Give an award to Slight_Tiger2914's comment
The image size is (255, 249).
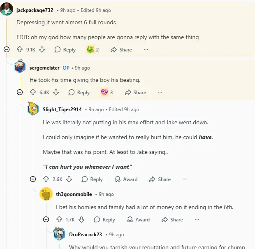pyautogui.click(x=125, y=179)
